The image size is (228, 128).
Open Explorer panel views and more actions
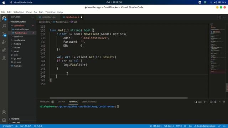(x=32, y=17)
